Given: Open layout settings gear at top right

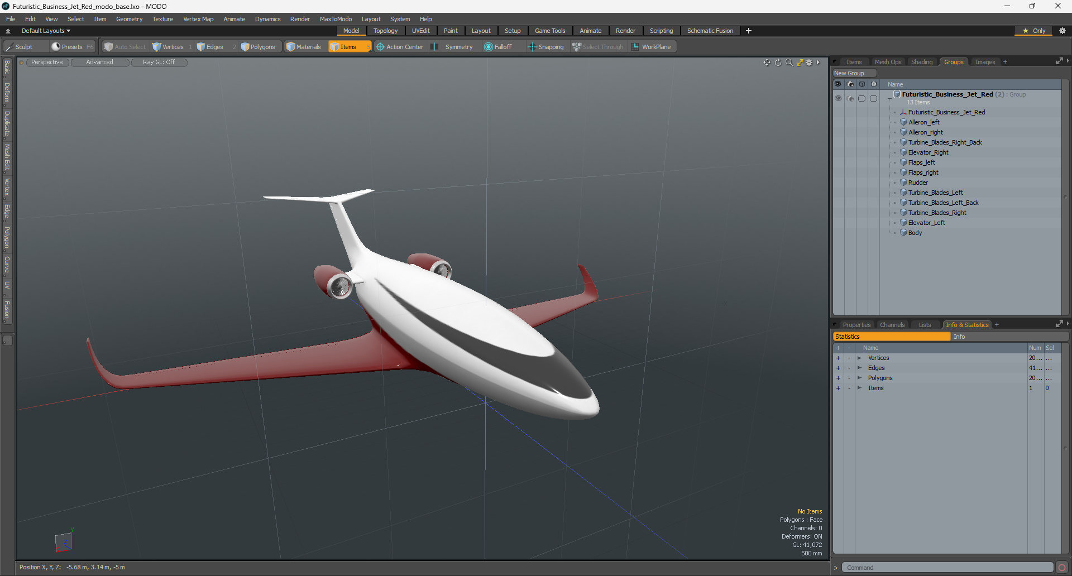Looking at the screenshot, I should click(1063, 31).
